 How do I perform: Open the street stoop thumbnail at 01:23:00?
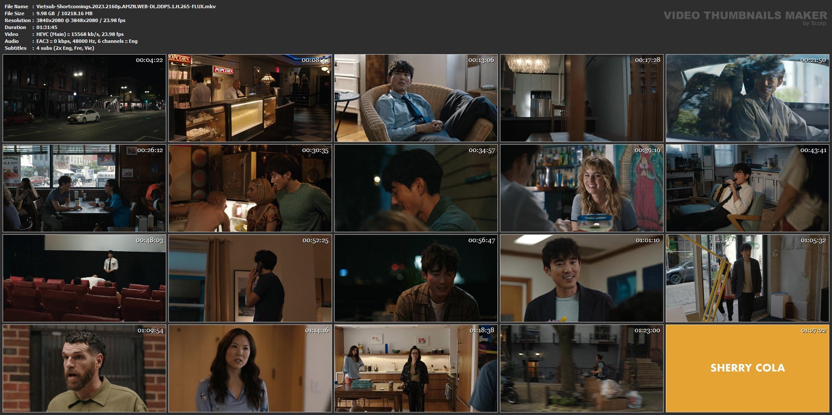[x=582, y=369]
